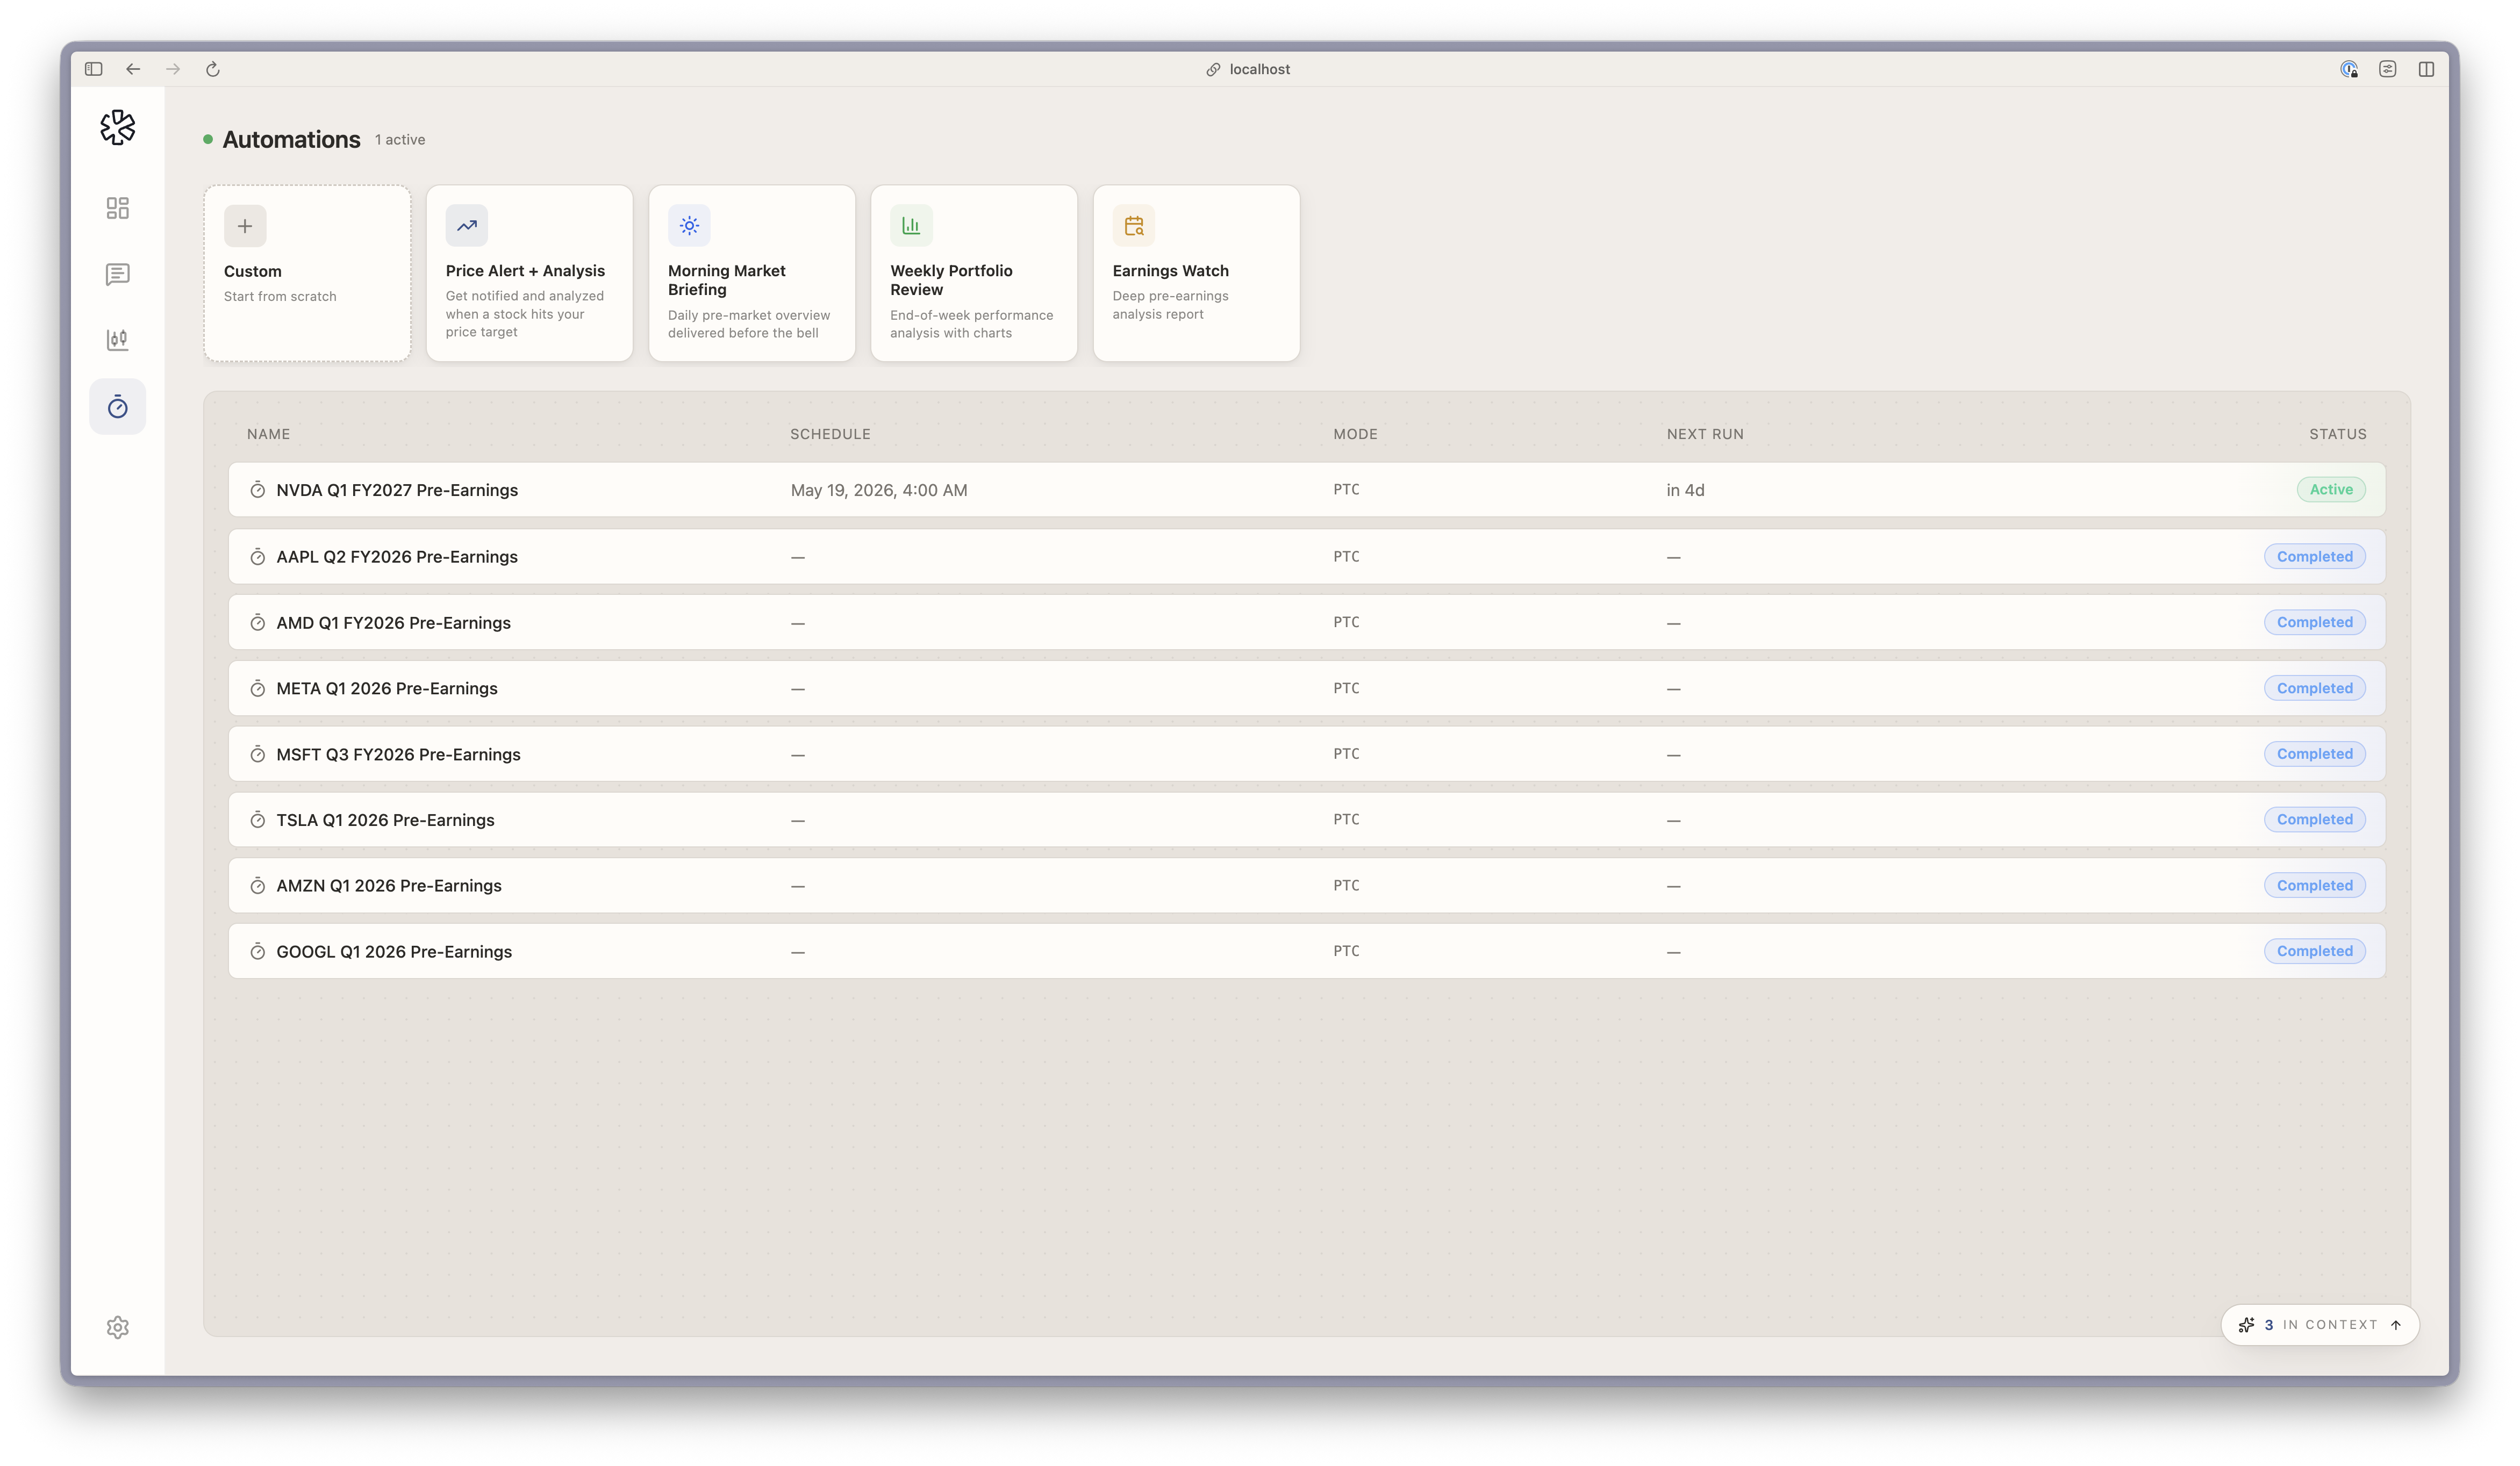Click timer icon beside META Q1 2026 row
The width and height of the screenshot is (2520, 1466).
[258, 689]
